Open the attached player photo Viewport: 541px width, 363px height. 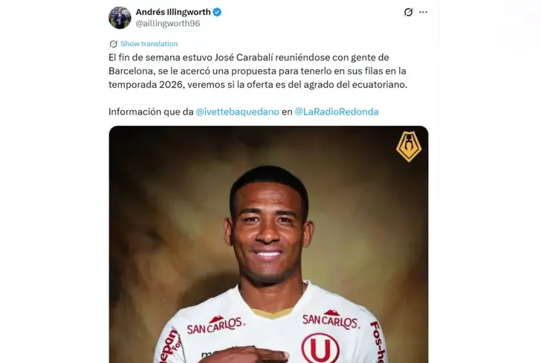tap(268, 245)
